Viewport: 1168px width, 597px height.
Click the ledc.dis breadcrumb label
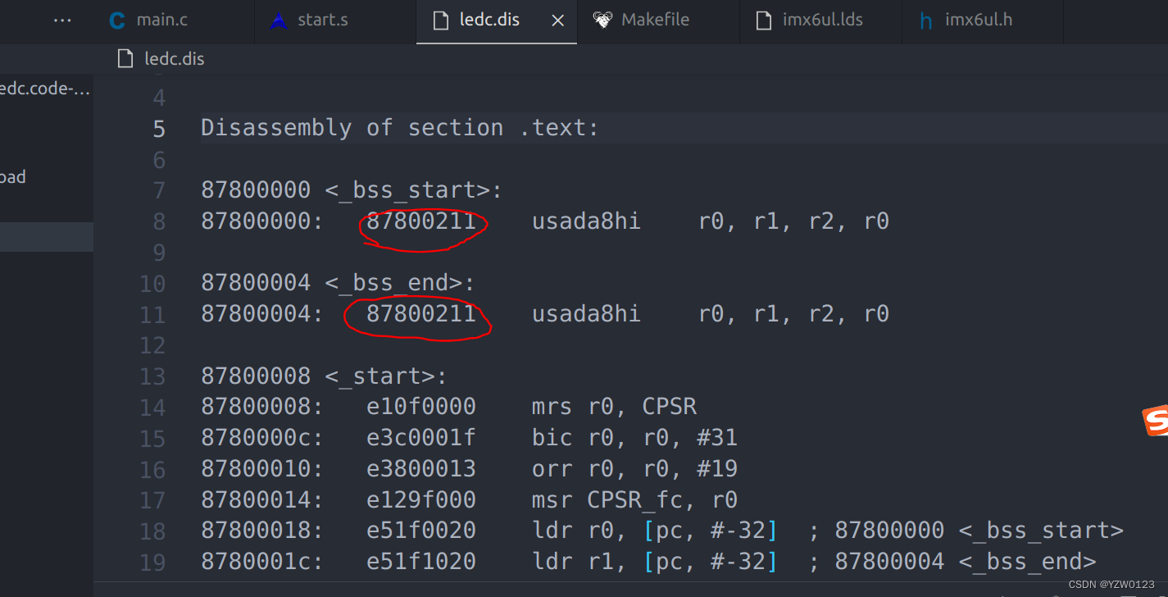175,59
